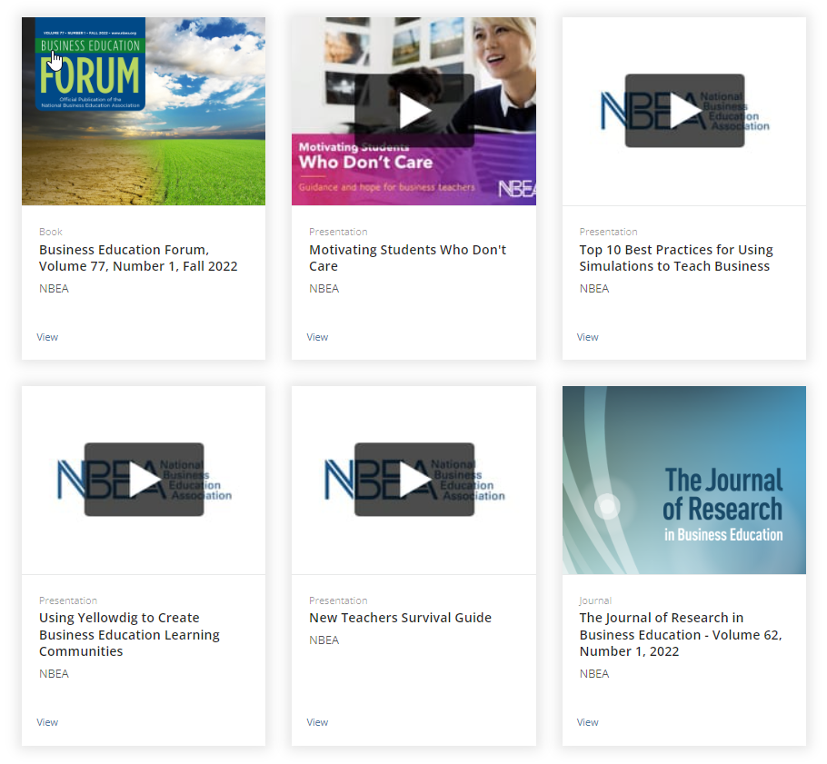
Task: Click View under New Teachers Survival Guide
Action: point(317,722)
